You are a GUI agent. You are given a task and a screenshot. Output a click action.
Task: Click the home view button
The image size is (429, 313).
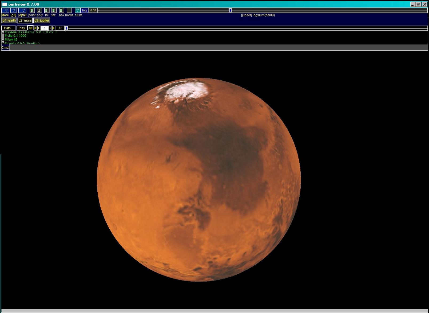(69, 10)
